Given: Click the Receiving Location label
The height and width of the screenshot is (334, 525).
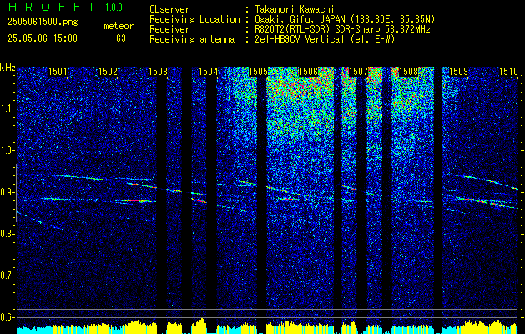Looking at the screenshot, I should 194,19.
